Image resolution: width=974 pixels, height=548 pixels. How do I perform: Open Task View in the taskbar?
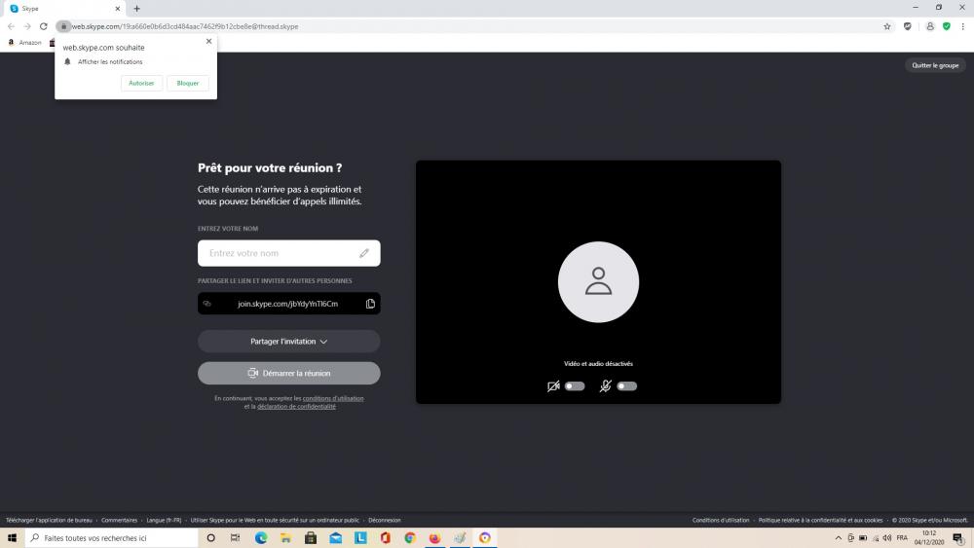tap(235, 537)
